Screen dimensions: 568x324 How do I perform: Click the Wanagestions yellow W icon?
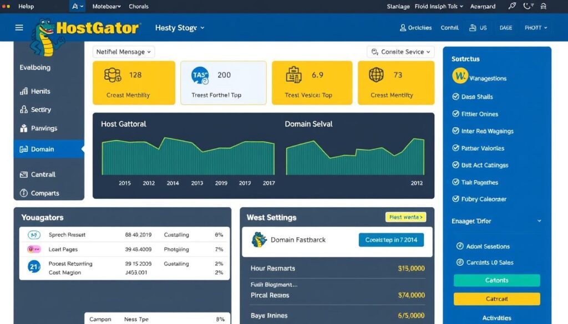click(x=460, y=78)
